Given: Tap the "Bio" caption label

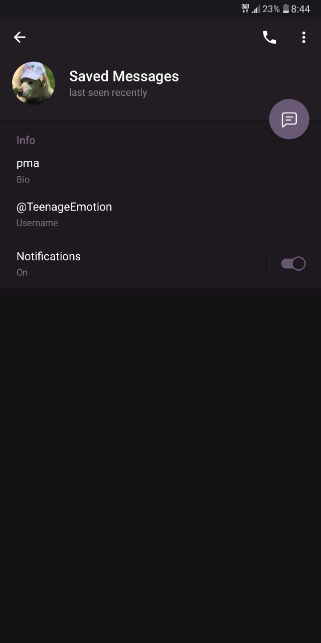Looking at the screenshot, I should (23, 180).
